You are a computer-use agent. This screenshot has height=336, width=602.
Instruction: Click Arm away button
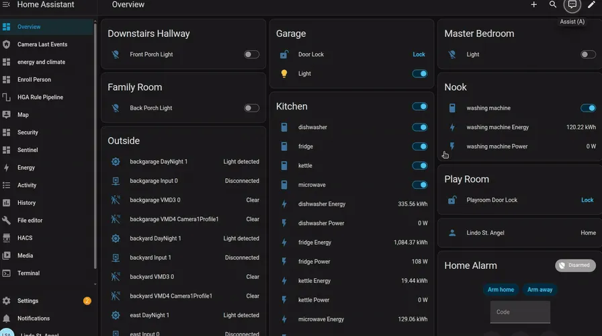(540, 290)
